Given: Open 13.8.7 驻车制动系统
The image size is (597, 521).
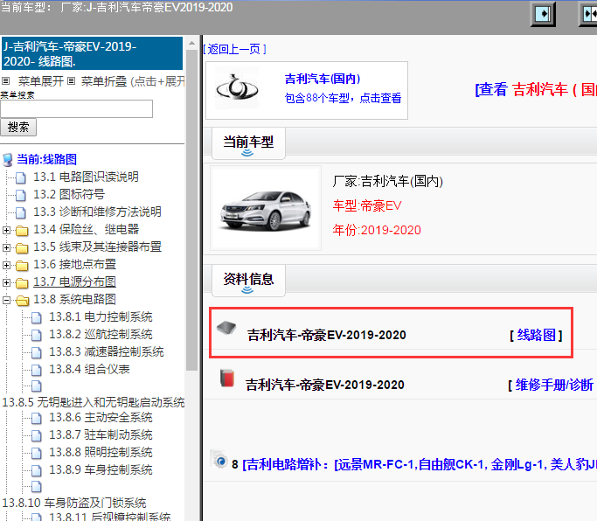Looking at the screenshot, I should point(101,435).
